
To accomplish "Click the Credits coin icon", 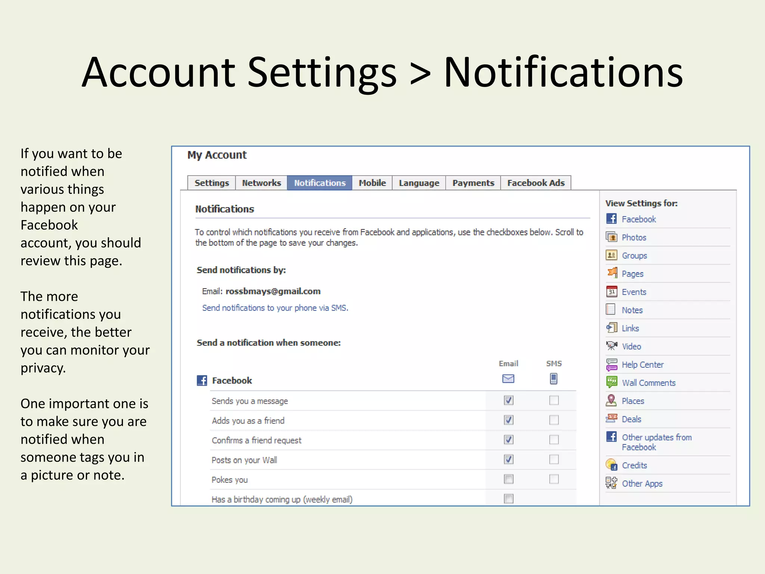I will 611,465.
